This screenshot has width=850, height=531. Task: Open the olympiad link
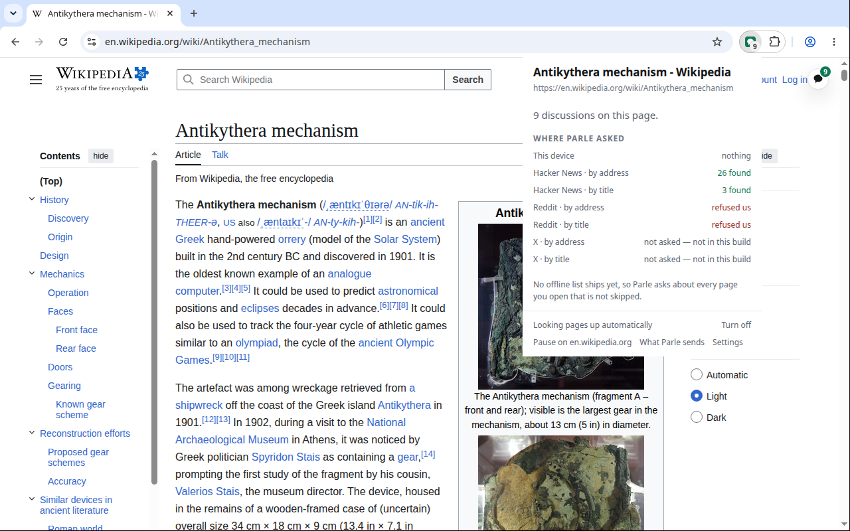click(257, 342)
